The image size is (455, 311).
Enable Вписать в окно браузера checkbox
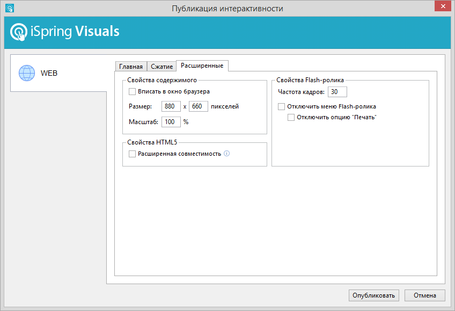[x=132, y=91]
